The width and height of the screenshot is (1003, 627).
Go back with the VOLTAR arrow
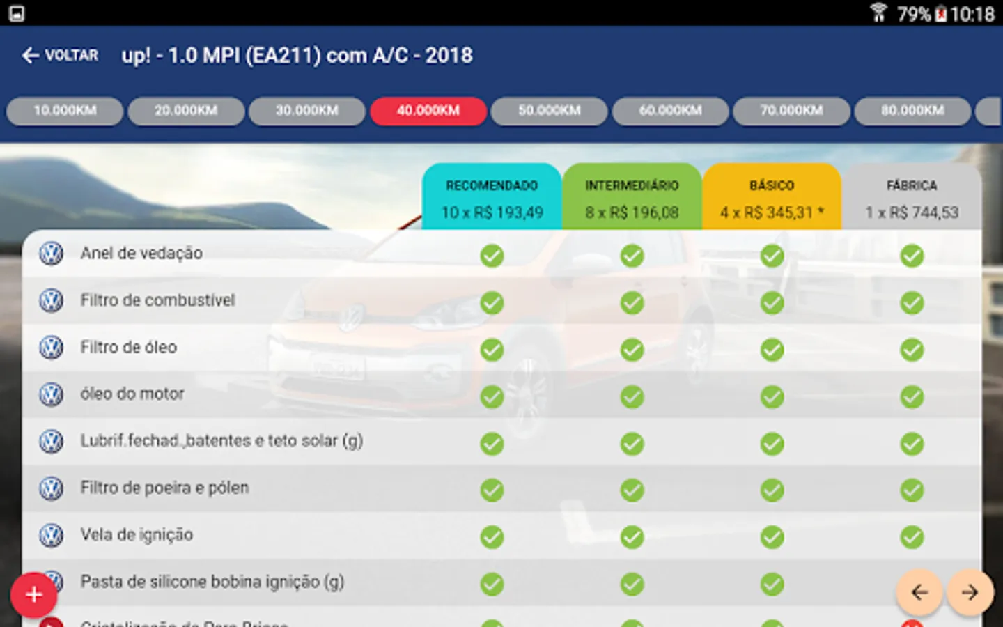[60, 55]
